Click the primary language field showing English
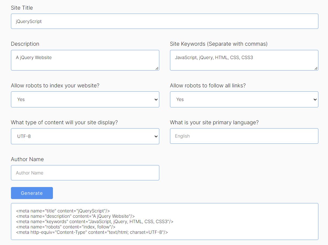 [x=244, y=136]
